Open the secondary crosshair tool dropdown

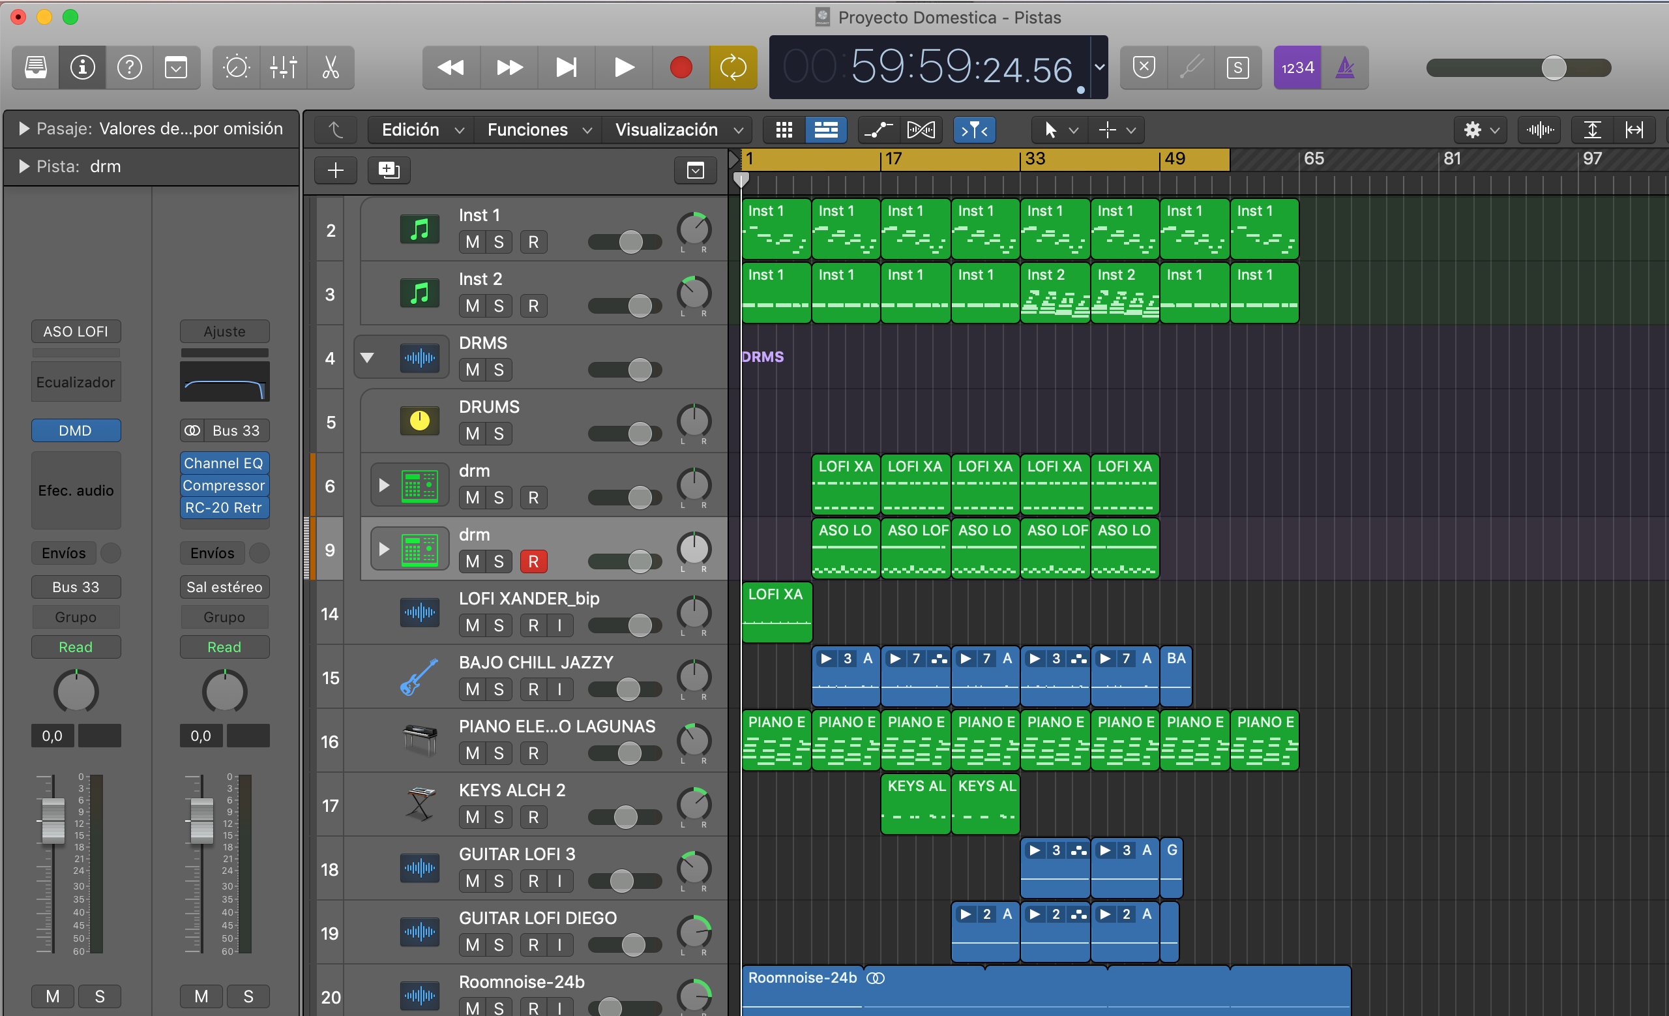[1116, 129]
